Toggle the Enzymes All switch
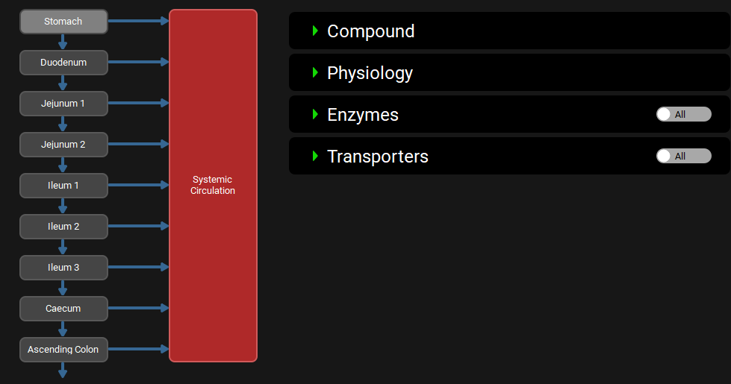Screen dimensions: 731x384 (x=683, y=114)
